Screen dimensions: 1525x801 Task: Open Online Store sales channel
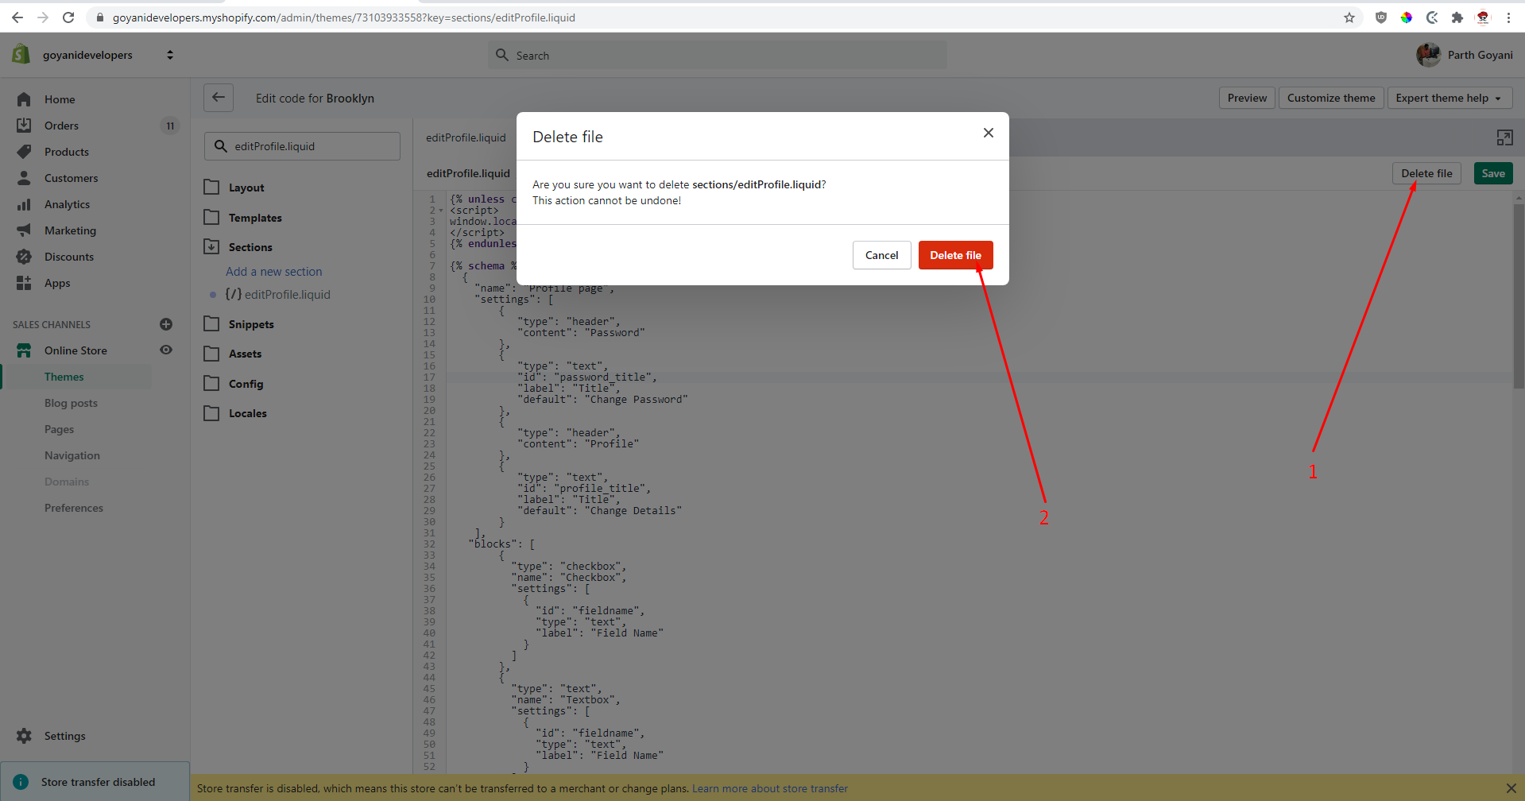tap(75, 350)
